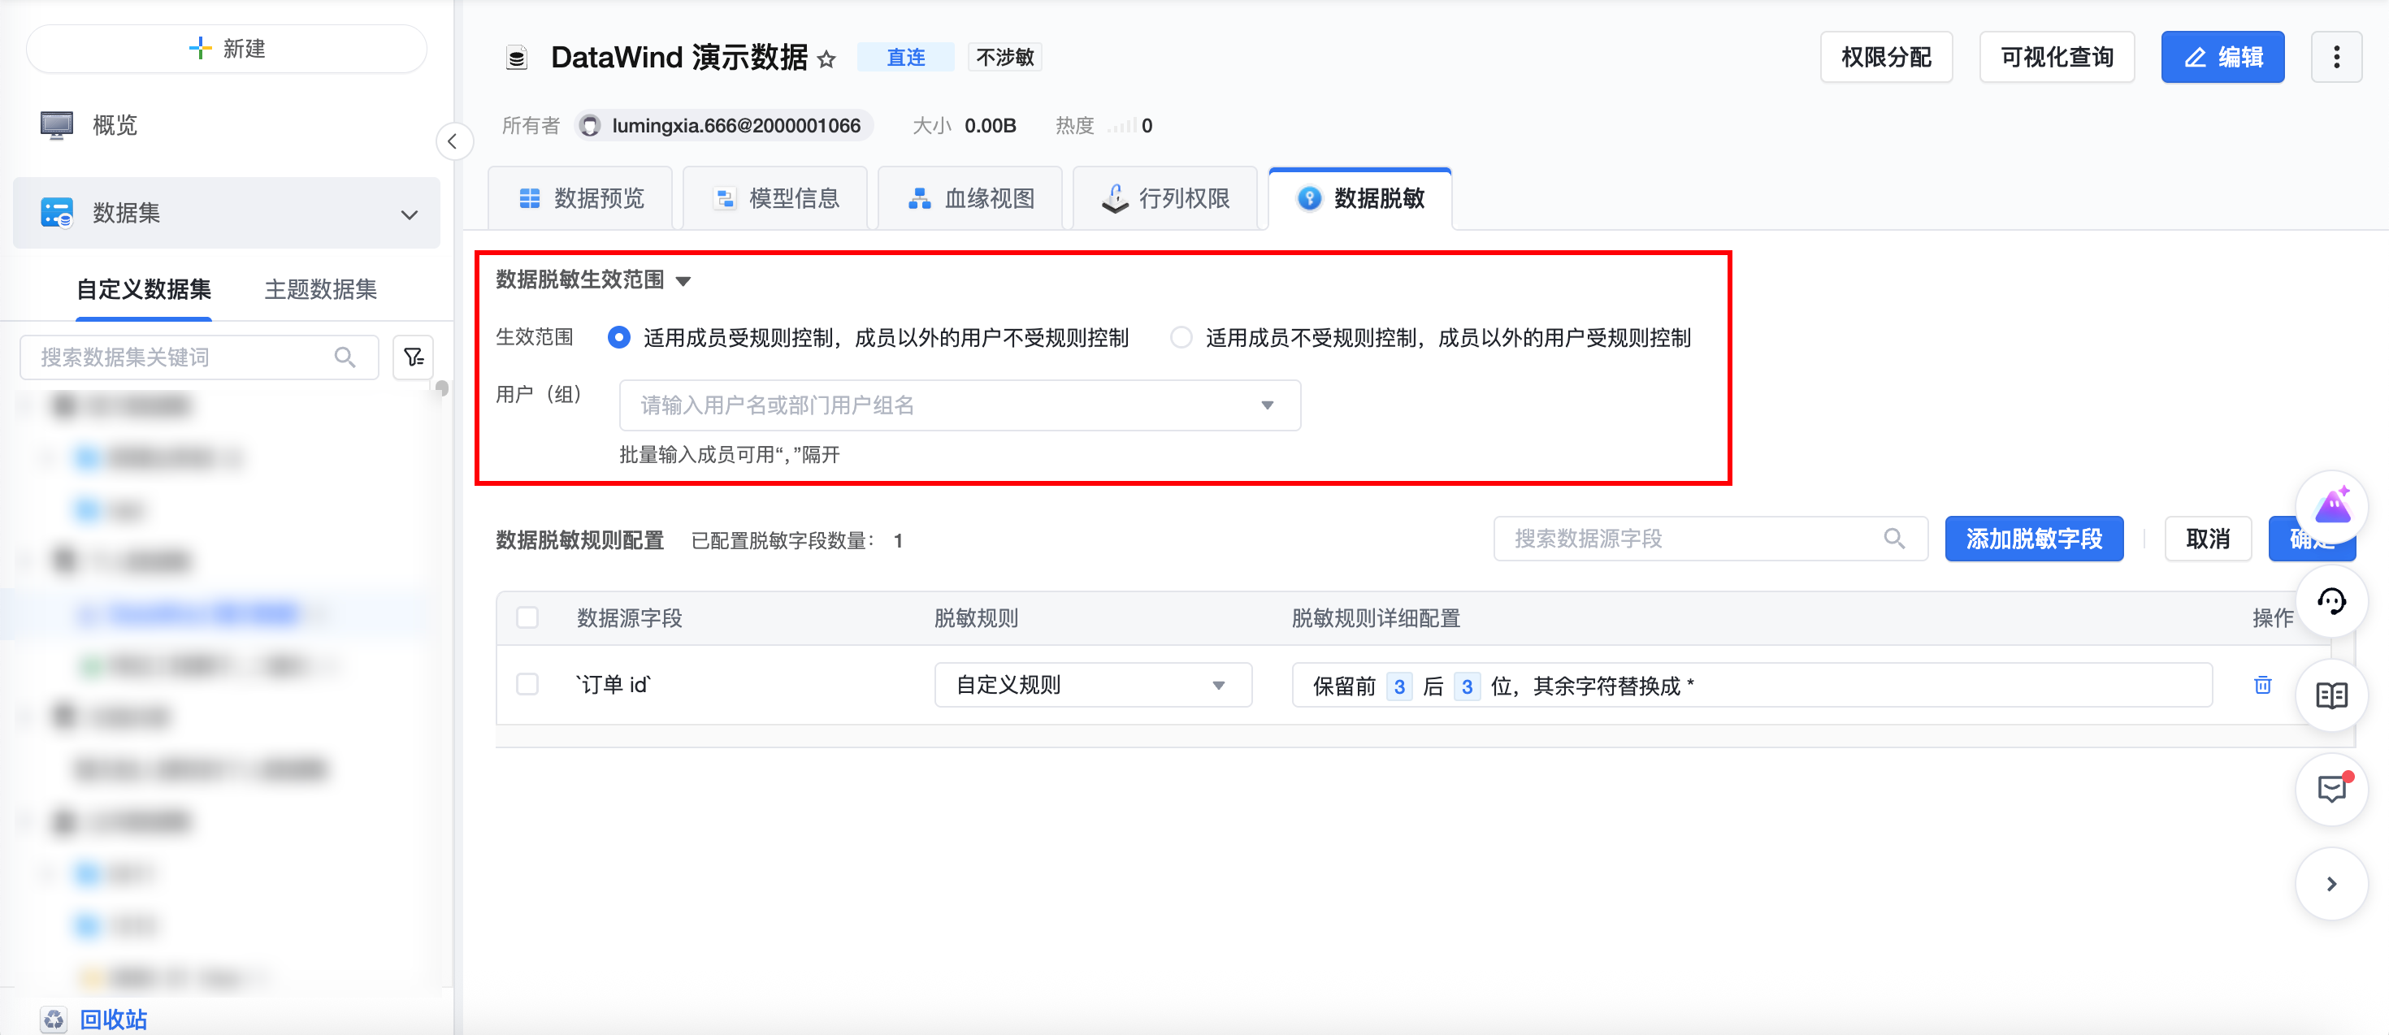The image size is (2389, 1035).
Task: Delete the 订单 id masking rule
Action: (2262, 684)
